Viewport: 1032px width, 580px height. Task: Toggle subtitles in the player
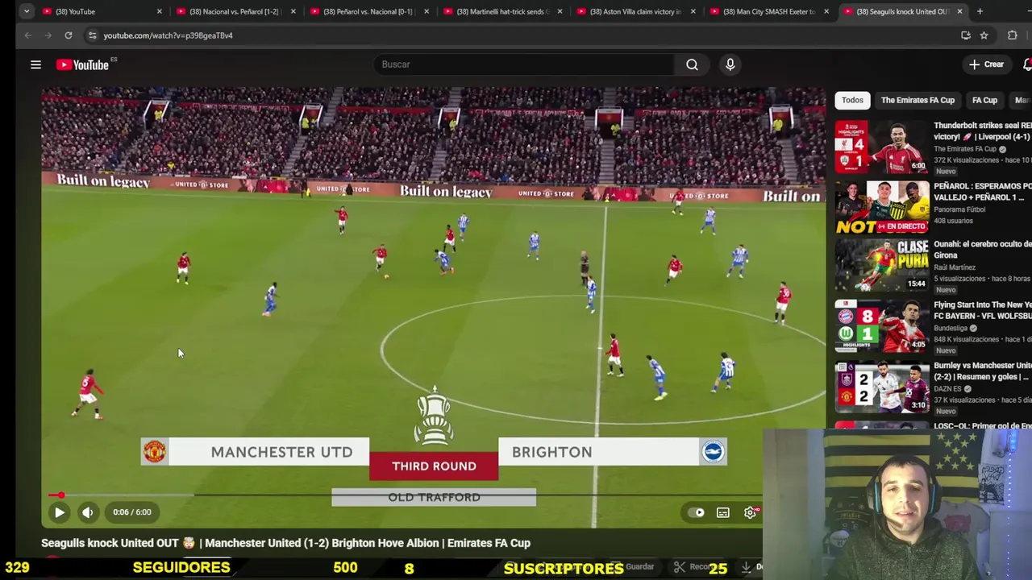point(723,512)
